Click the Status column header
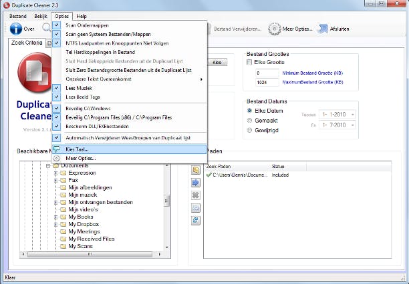409x284 pixels. (x=288, y=166)
